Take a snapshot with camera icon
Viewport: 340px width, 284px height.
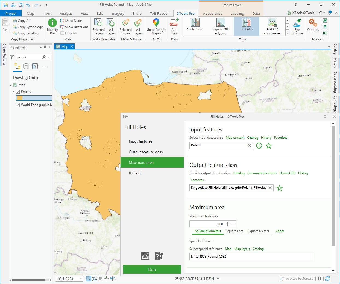(x=145, y=256)
